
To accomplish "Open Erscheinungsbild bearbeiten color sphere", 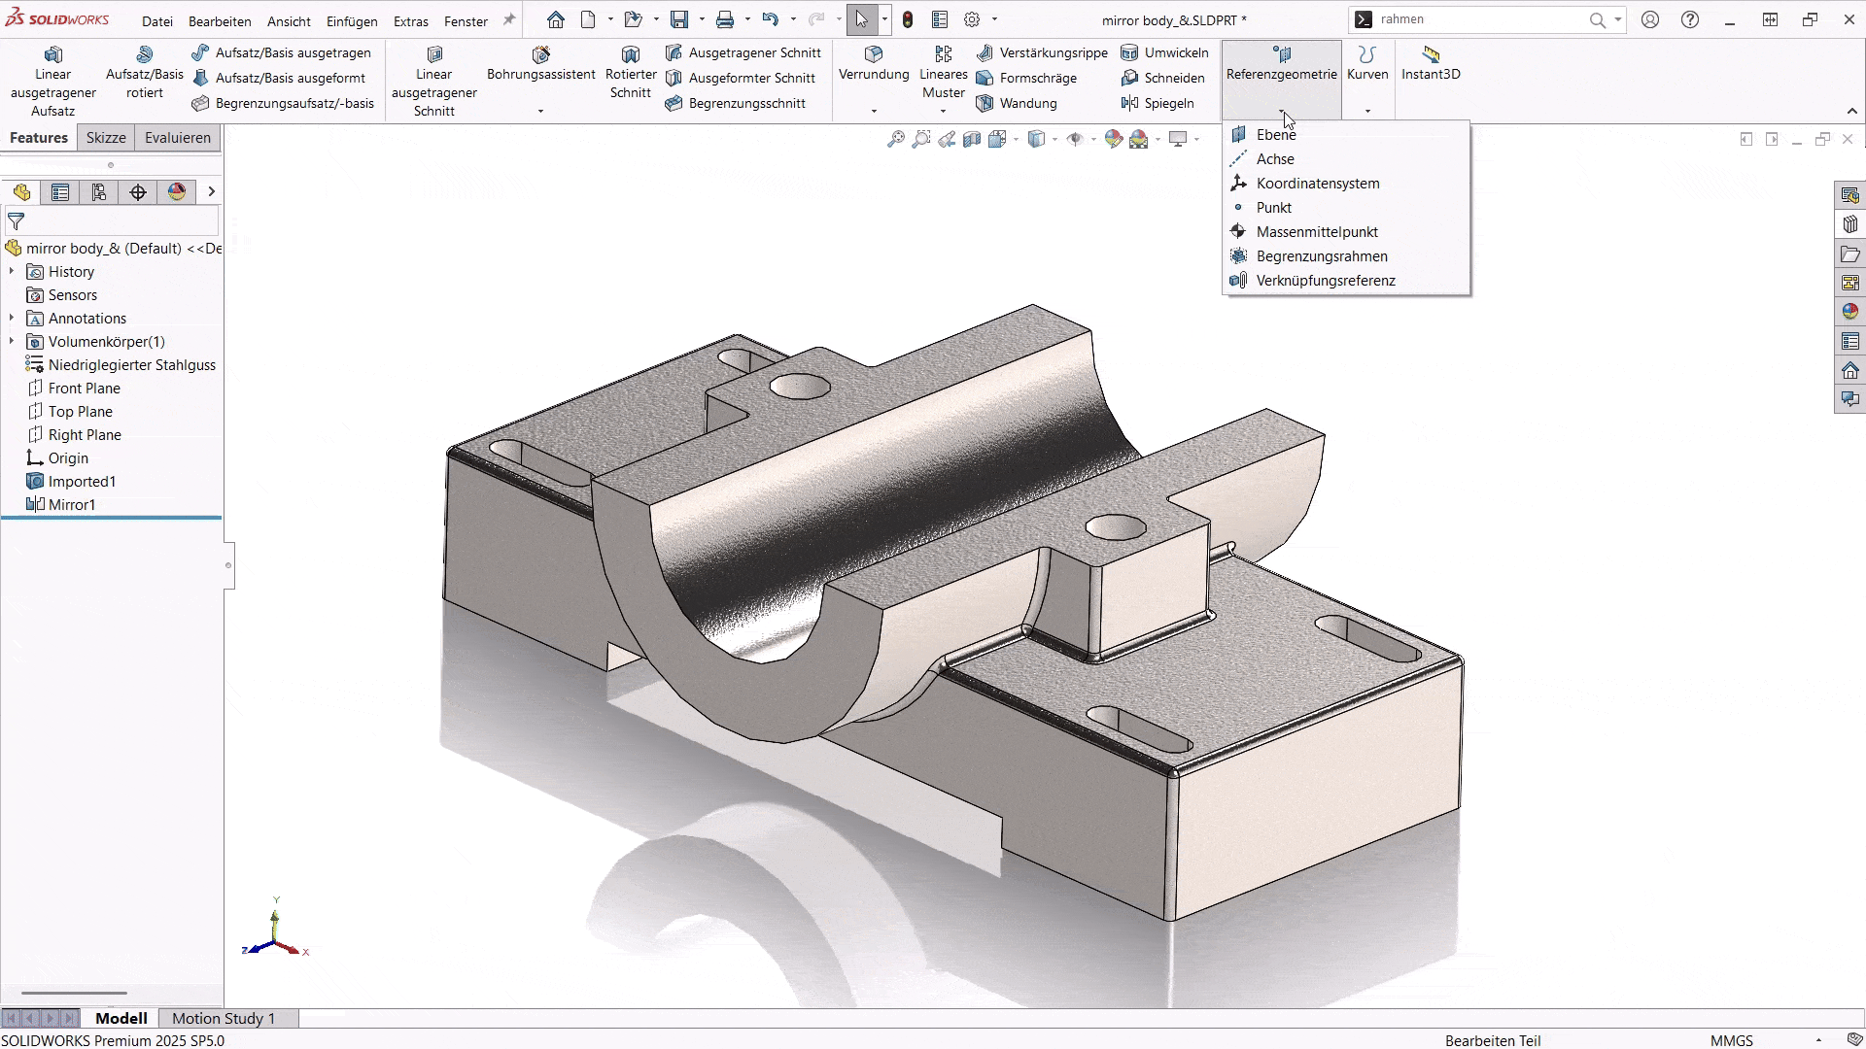I will [x=1114, y=139].
